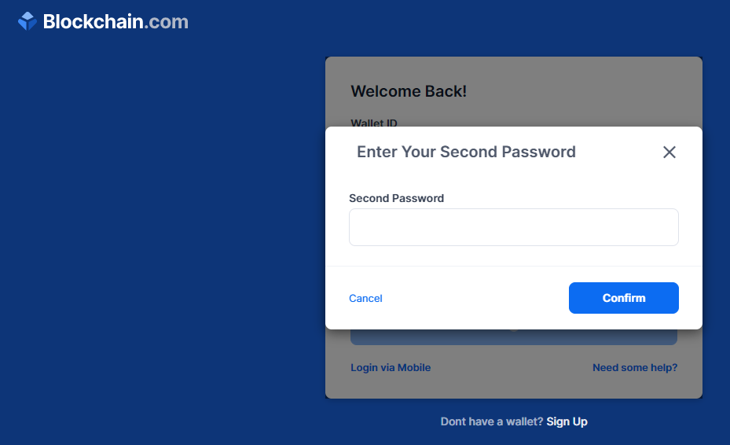The width and height of the screenshot is (730, 445).
Task: Click the empty dark blue page background
Action: pos(158,233)
